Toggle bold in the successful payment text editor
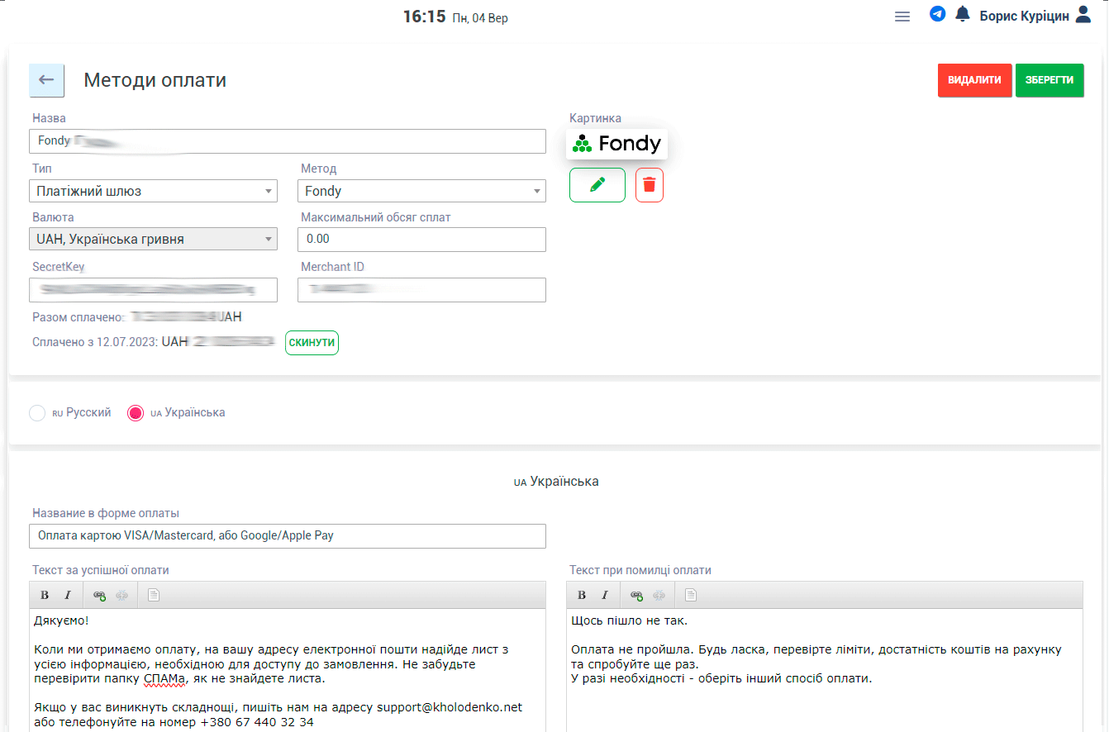The image size is (1109, 732). [45, 595]
